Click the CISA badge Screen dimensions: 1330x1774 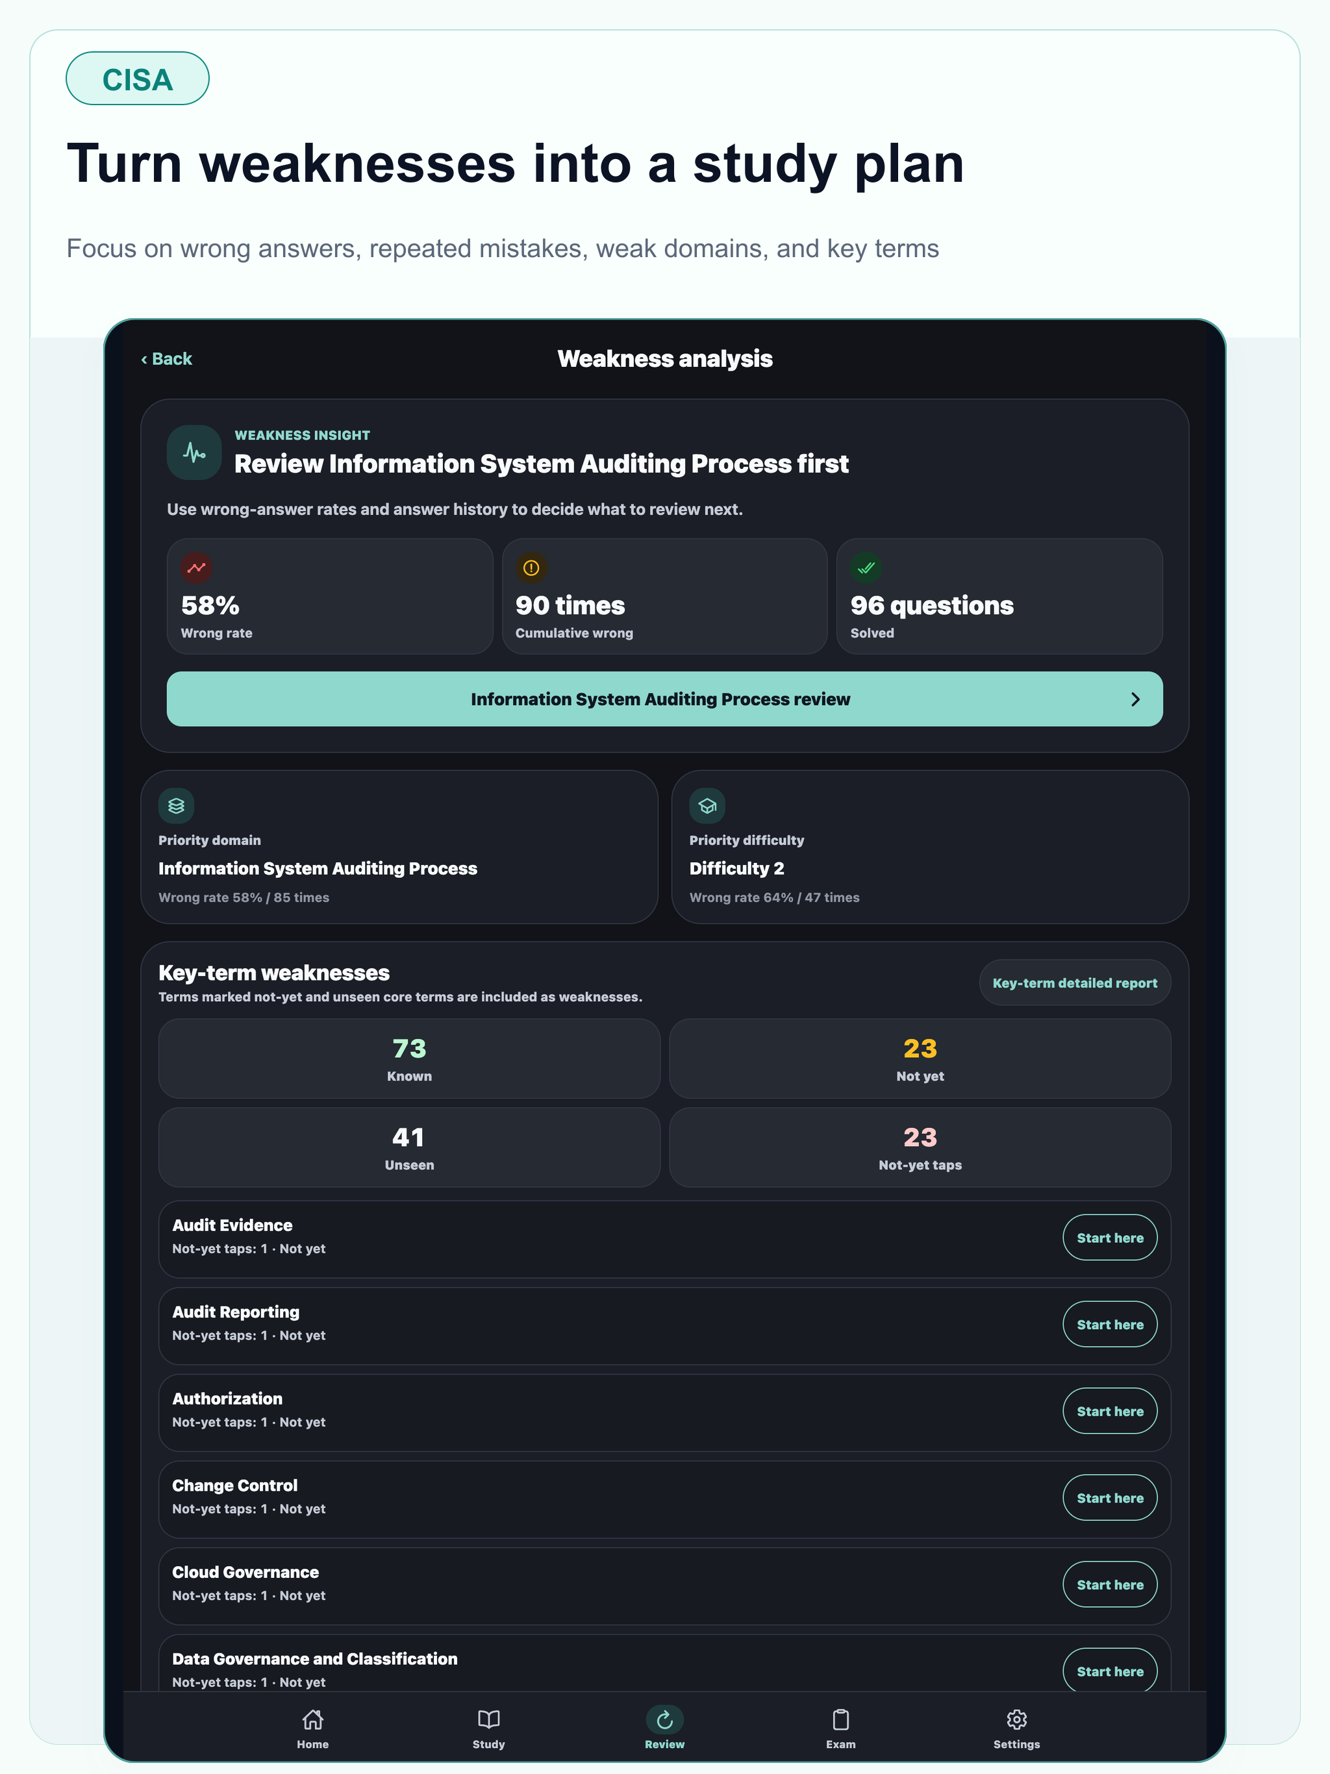click(137, 79)
